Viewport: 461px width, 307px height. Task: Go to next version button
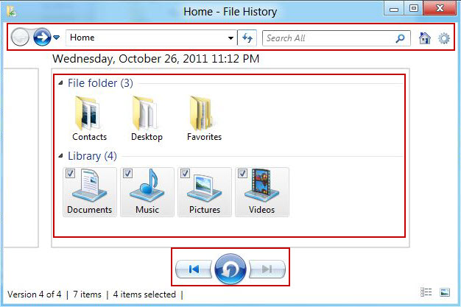coord(267,269)
